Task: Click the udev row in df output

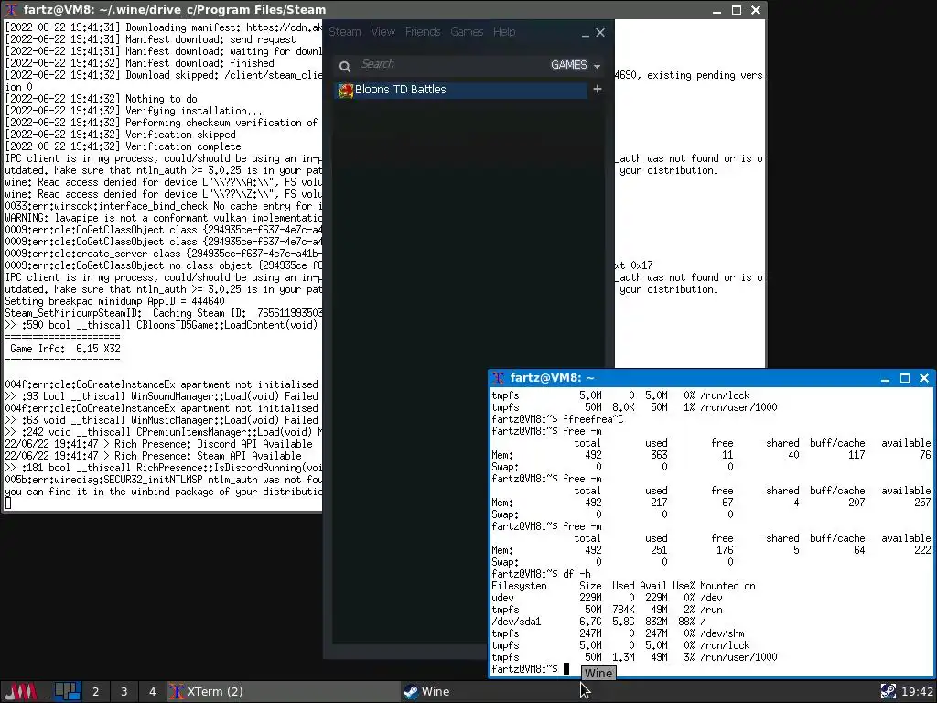Action: (607, 598)
